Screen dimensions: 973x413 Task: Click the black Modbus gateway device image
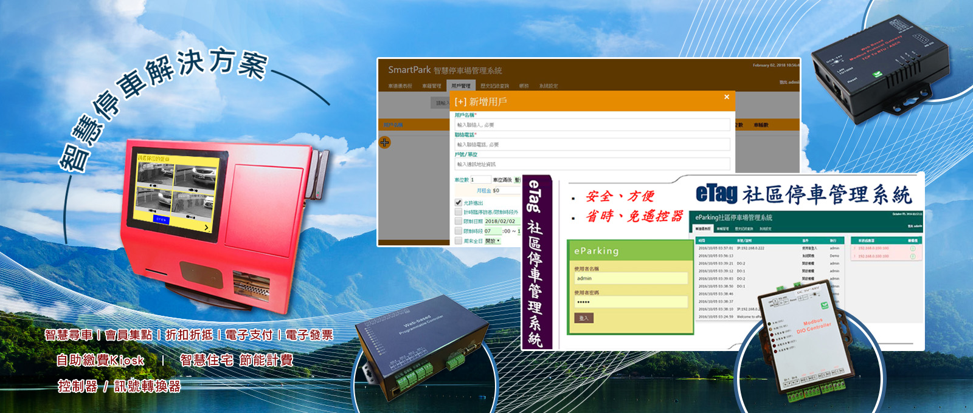point(881,69)
